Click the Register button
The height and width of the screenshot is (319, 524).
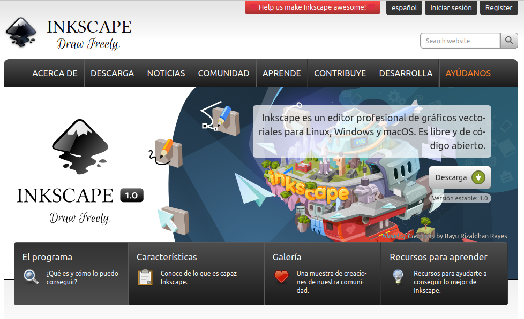pyautogui.click(x=499, y=7)
